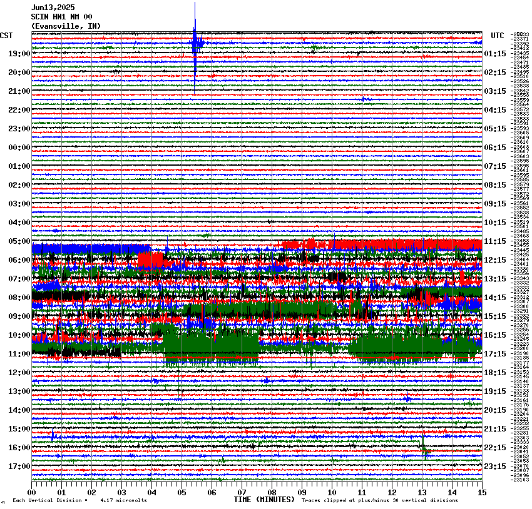
Task: Click the 08:15 UTC time label
Action: pos(495,185)
